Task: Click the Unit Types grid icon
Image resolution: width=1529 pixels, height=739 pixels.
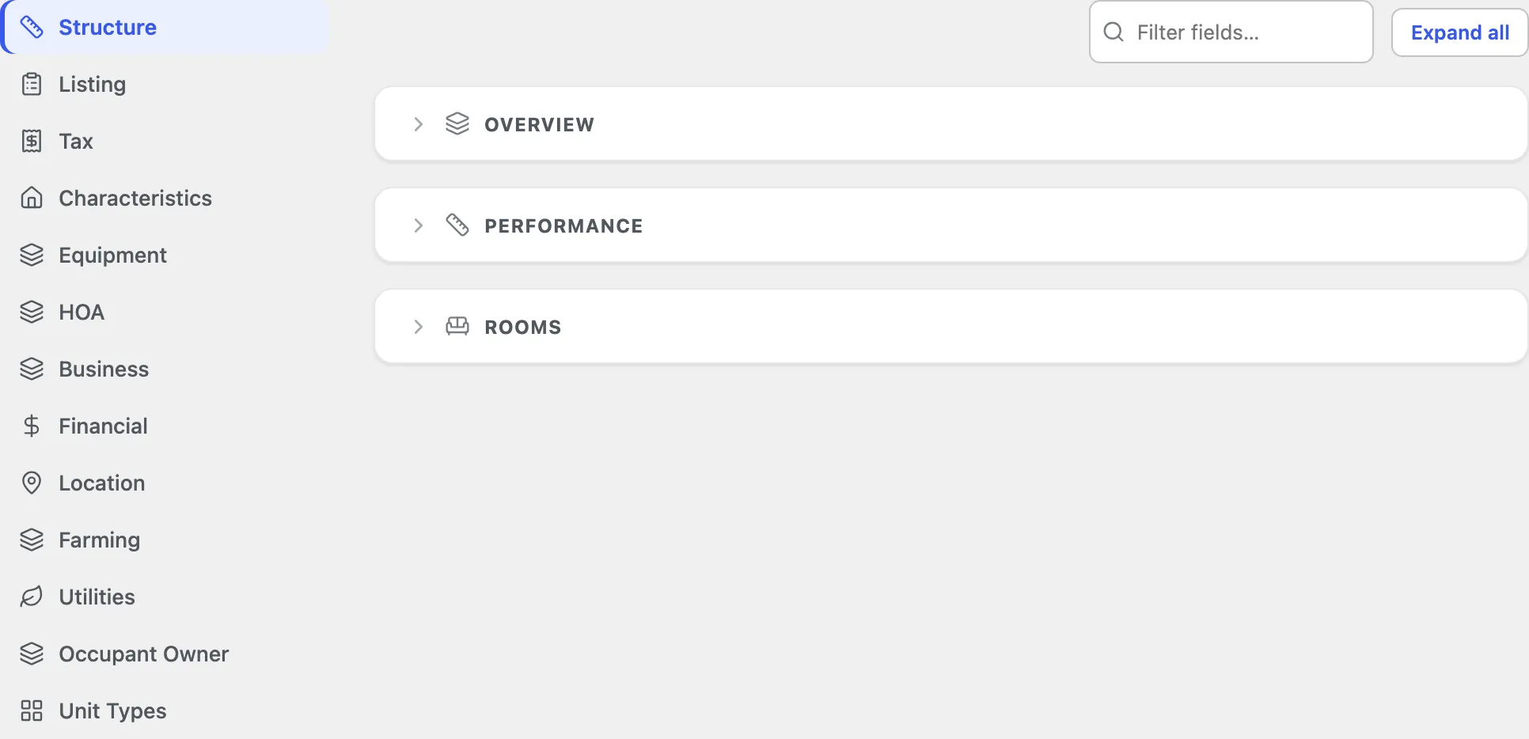Action: (x=32, y=711)
